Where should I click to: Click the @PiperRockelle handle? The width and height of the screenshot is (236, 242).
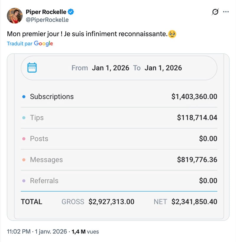(47, 20)
